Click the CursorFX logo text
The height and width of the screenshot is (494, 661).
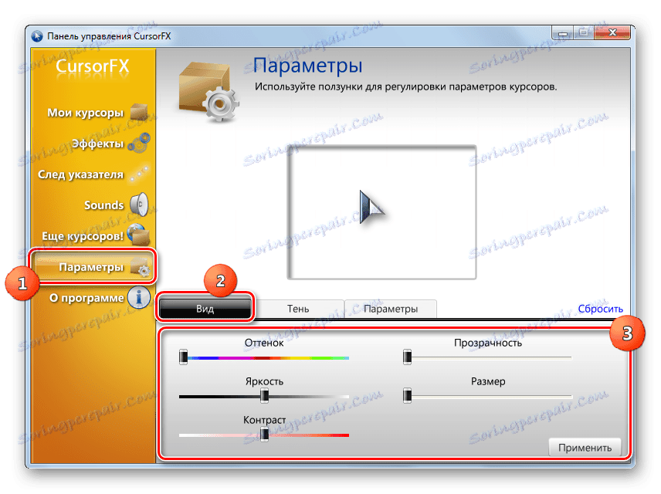pyautogui.click(x=93, y=66)
